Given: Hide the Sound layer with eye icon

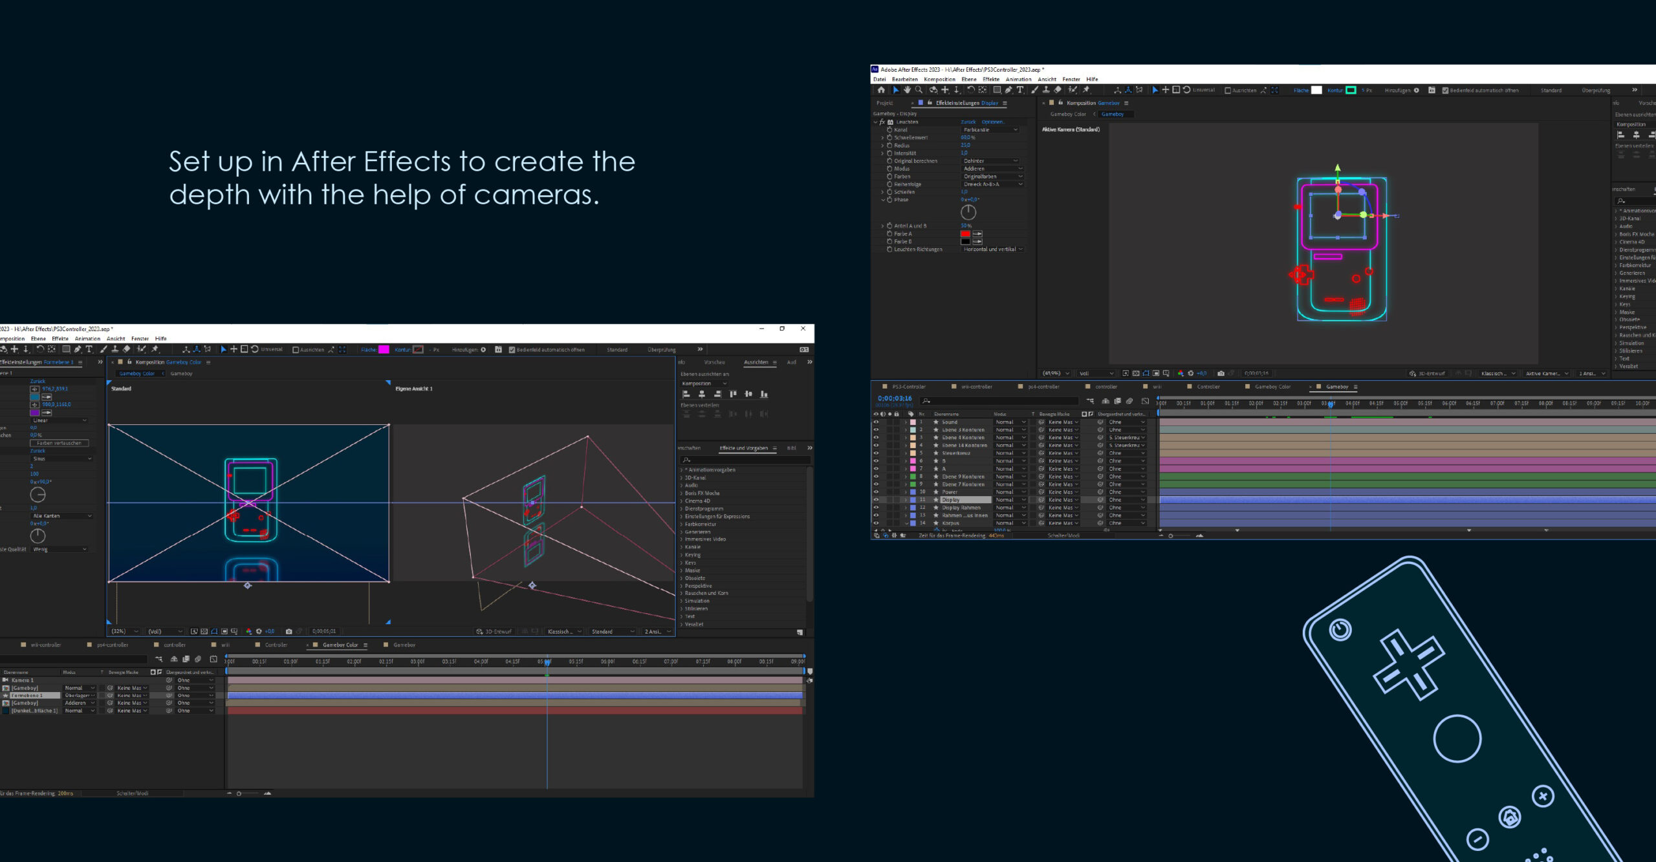Looking at the screenshot, I should click(x=876, y=422).
